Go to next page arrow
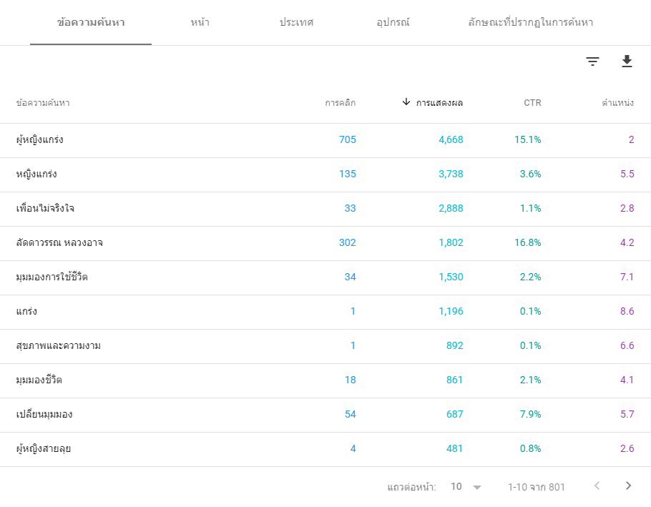Screen dimensions: 651x507 tap(629, 486)
